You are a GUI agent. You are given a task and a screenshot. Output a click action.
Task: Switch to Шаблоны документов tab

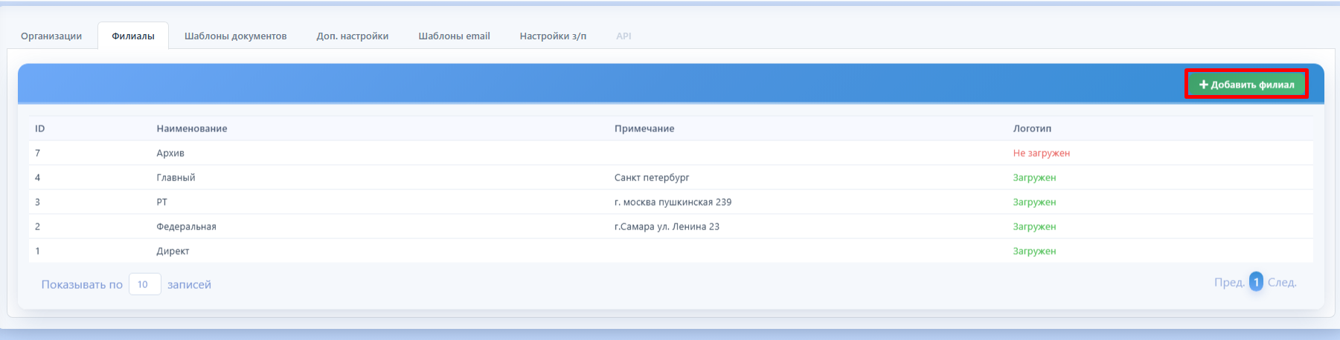click(235, 36)
